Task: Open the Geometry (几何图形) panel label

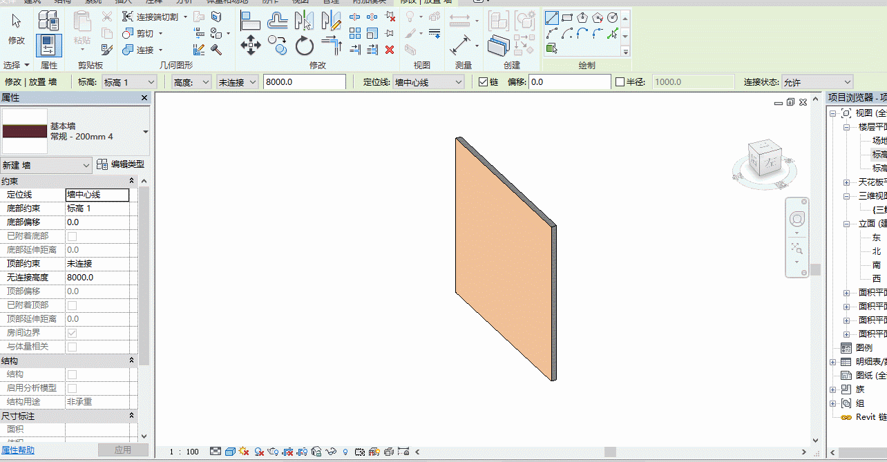Action: tap(176, 66)
